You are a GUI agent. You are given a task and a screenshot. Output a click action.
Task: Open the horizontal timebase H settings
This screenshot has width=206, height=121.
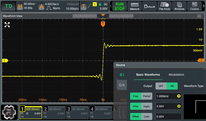(x=20, y=6)
